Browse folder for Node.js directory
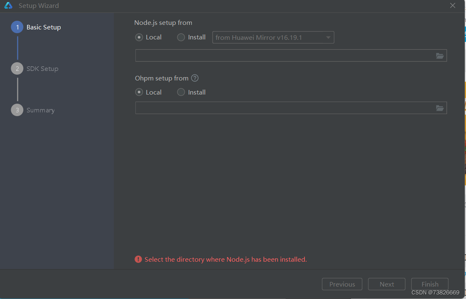Image resolution: width=466 pixels, height=299 pixels. (440, 56)
